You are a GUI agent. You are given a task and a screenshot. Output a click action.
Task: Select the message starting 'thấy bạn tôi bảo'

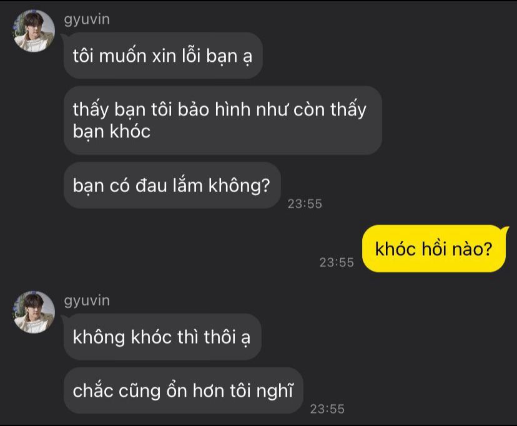click(x=223, y=120)
